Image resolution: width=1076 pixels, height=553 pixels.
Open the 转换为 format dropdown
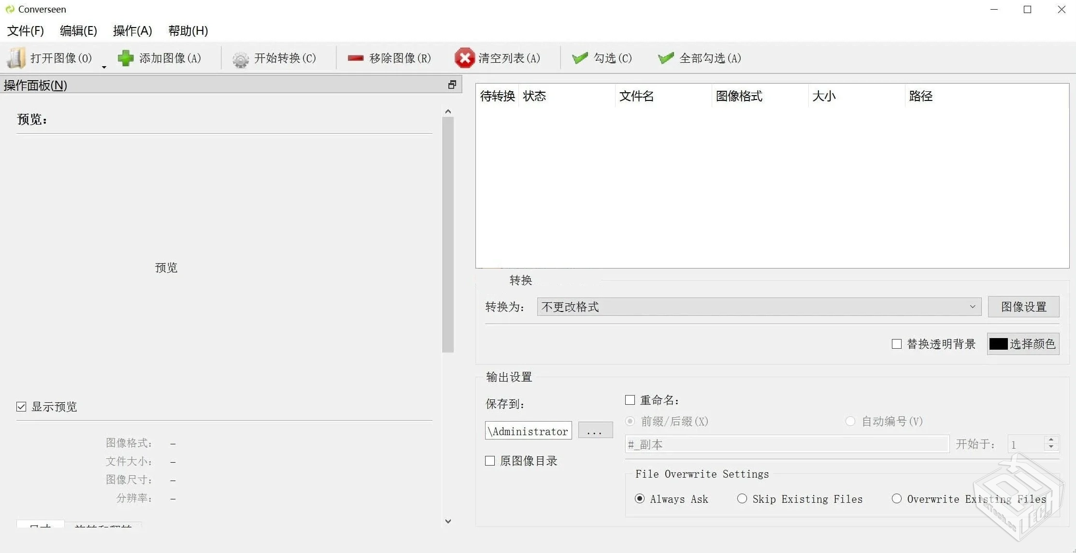tap(972, 307)
